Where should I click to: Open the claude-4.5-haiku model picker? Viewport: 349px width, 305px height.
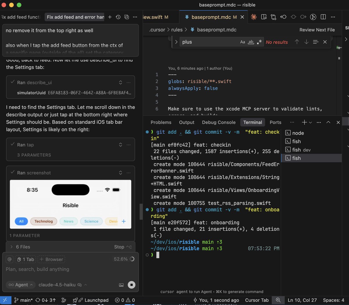click(x=63, y=285)
